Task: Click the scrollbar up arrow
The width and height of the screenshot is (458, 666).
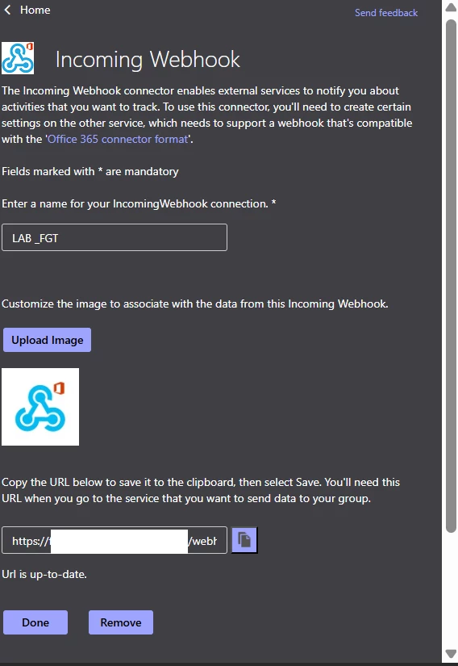Action: coord(451,7)
